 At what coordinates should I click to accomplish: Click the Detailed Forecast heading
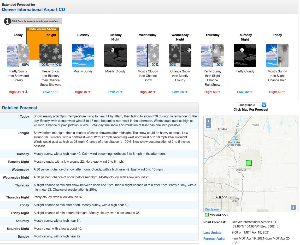(x=20, y=108)
